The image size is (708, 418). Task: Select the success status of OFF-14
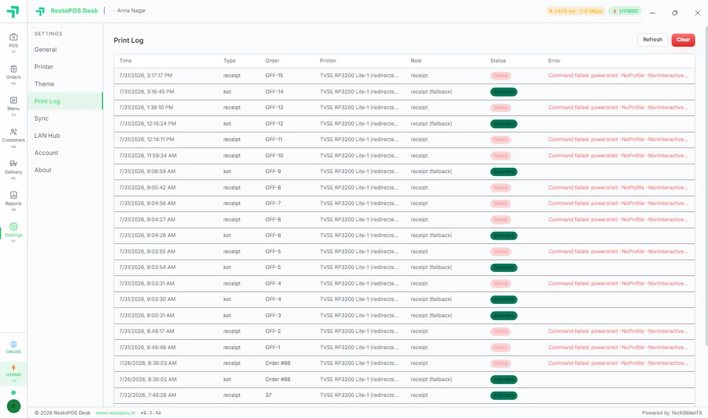504,92
